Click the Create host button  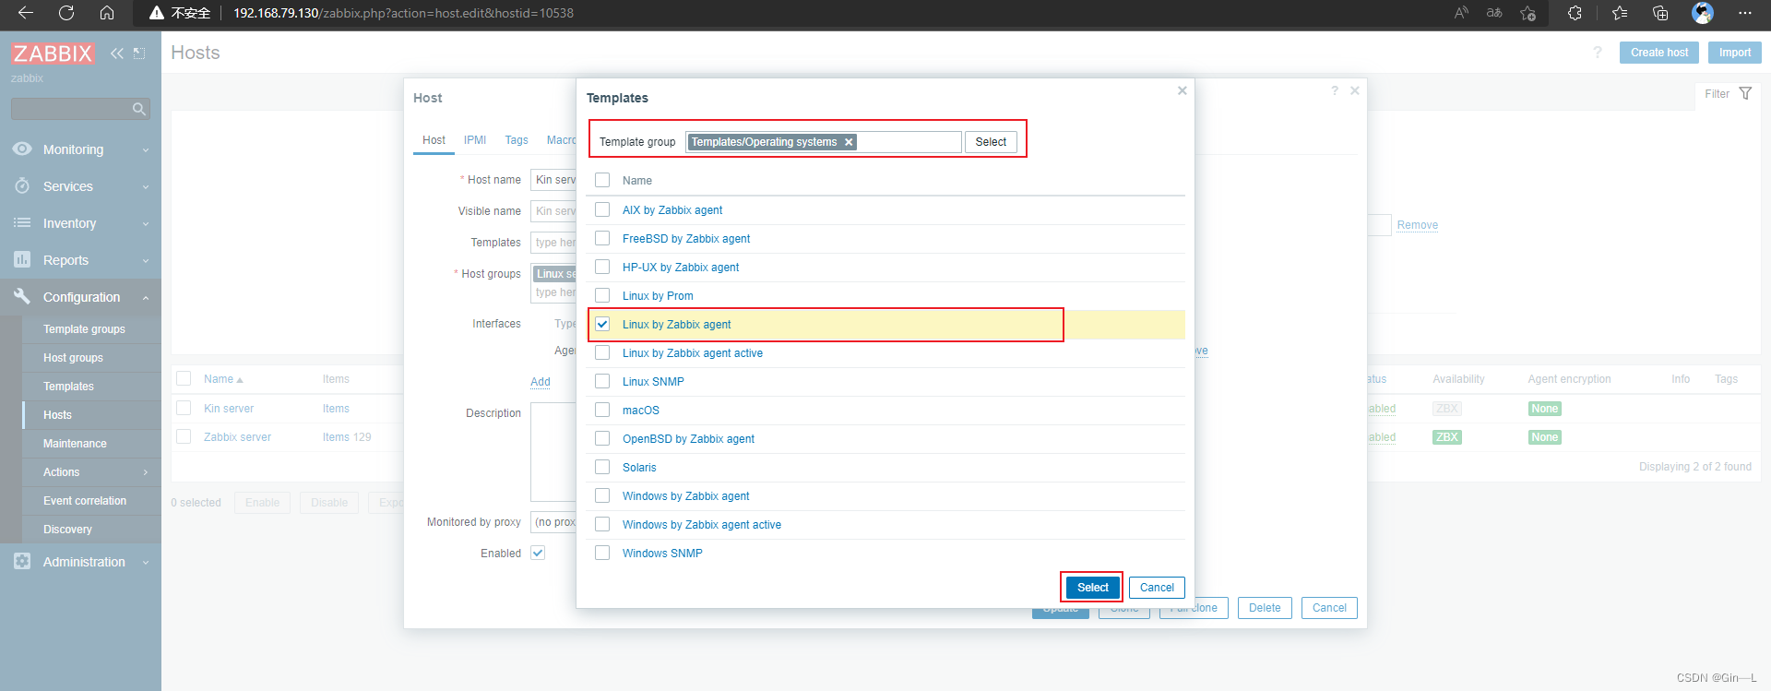1658,53
